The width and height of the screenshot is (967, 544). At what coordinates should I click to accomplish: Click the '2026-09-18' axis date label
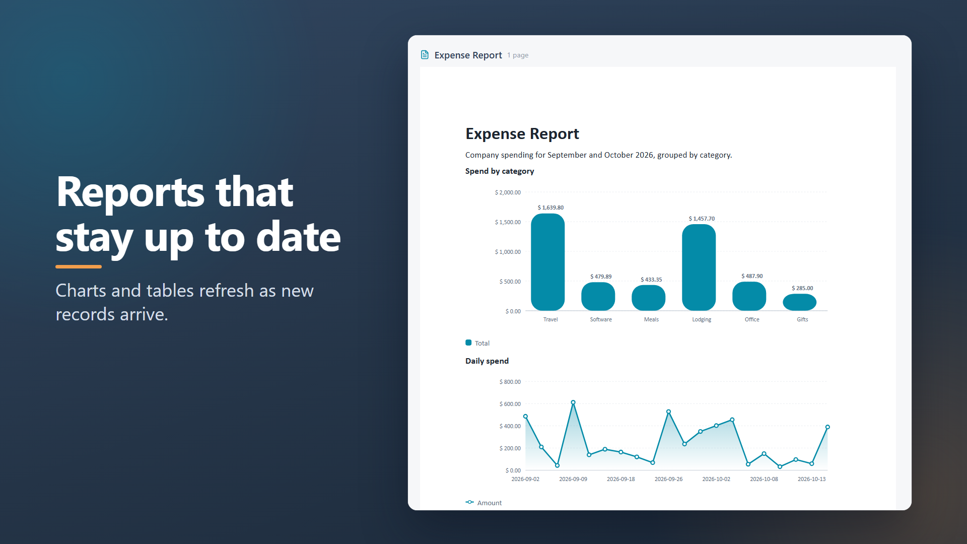coord(620,479)
